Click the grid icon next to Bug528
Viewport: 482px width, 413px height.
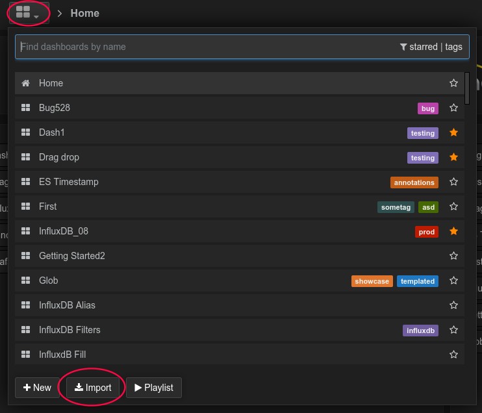pos(26,108)
